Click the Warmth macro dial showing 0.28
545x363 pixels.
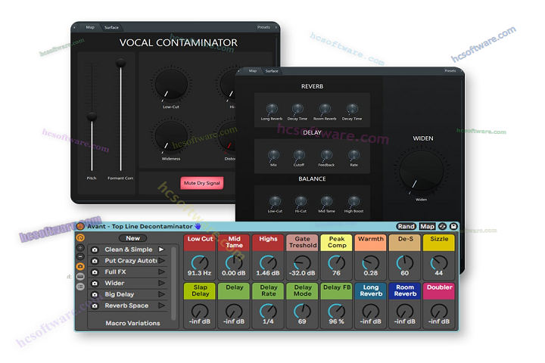click(371, 263)
